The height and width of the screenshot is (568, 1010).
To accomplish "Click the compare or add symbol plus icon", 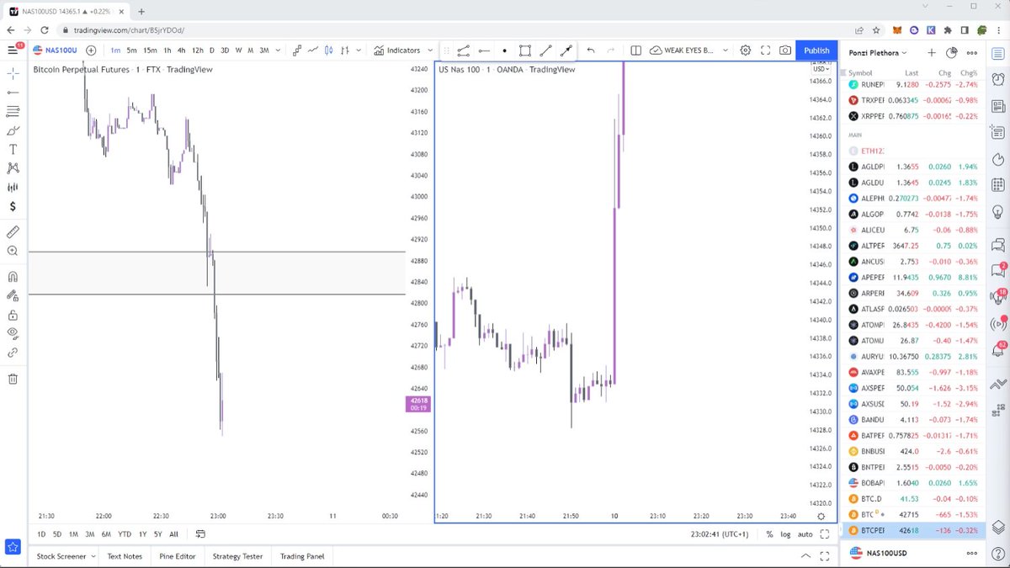I will [91, 50].
